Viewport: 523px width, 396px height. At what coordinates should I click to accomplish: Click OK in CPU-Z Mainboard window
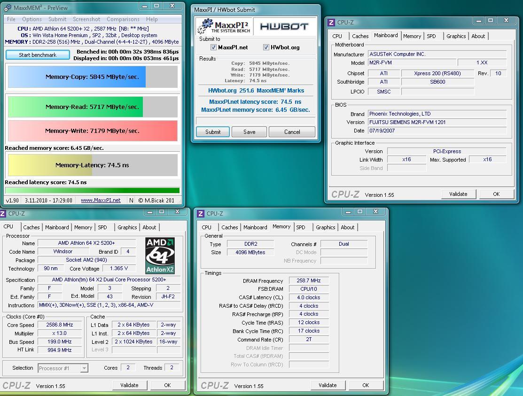[x=496, y=194]
